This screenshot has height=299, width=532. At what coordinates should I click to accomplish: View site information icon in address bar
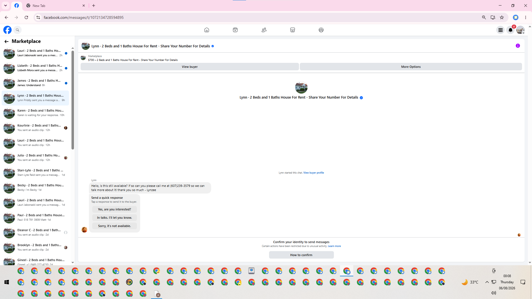[38, 17]
